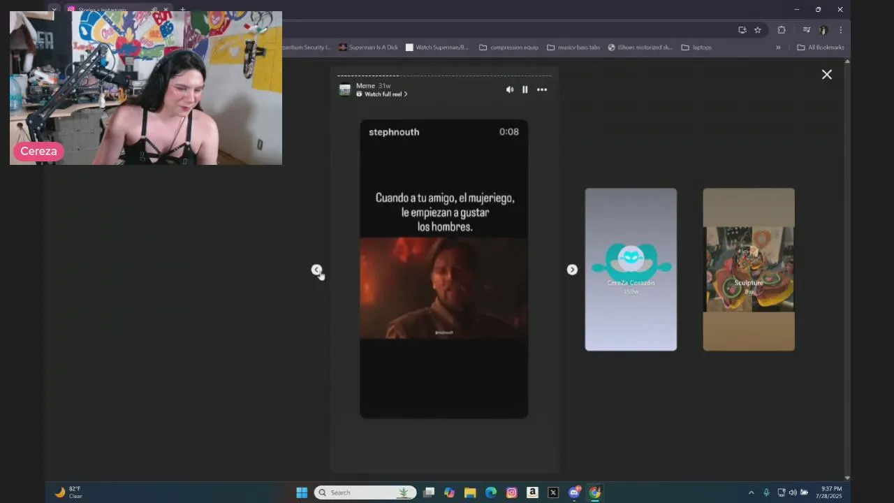Click the install app icon in address bar
Screen dimensions: 894x503
tap(742, 30)
